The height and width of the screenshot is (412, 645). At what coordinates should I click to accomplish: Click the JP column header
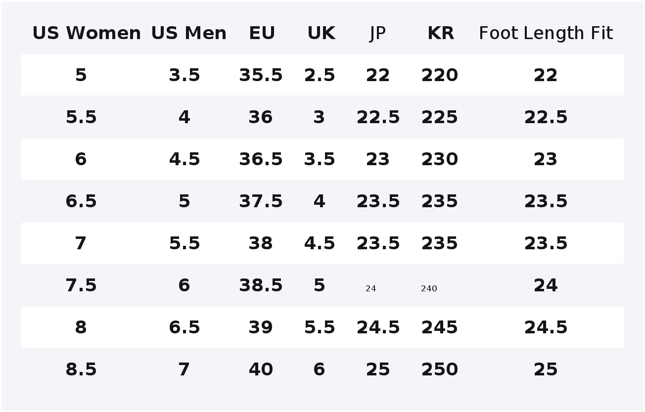(x=377, y=34)
